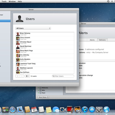Click the Users silhouette header icon

click(x=20, y=19)
